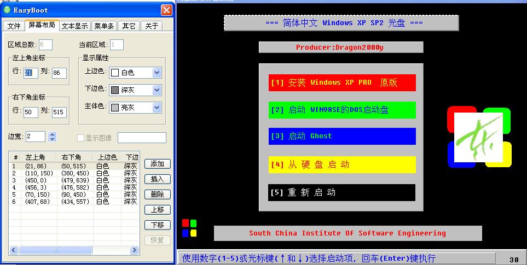The image size is (527, 265).
Task: Click the large colored-squares logo image
Action: pos(479,137)
